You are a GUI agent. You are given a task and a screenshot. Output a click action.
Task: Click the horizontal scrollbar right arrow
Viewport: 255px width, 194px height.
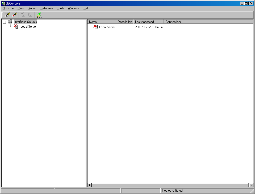tap(251, 185)
